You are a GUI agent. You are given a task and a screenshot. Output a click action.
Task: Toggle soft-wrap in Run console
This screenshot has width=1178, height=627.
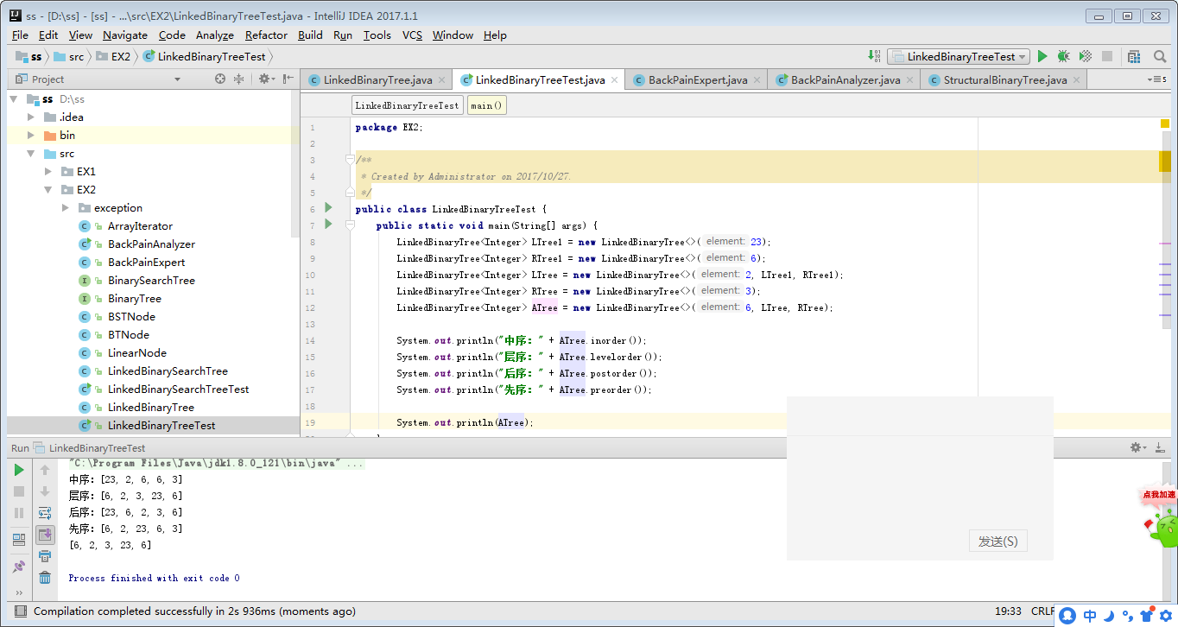click(45, 513)
